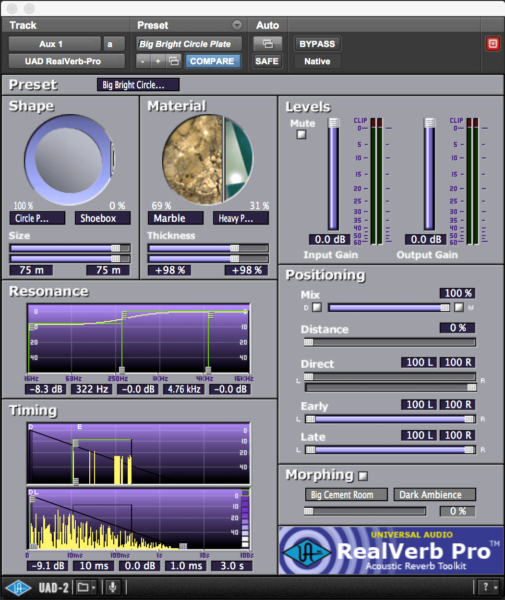Toggle the COMPARE button
This screenshot has width=505, height=600.
coord(212,61)
